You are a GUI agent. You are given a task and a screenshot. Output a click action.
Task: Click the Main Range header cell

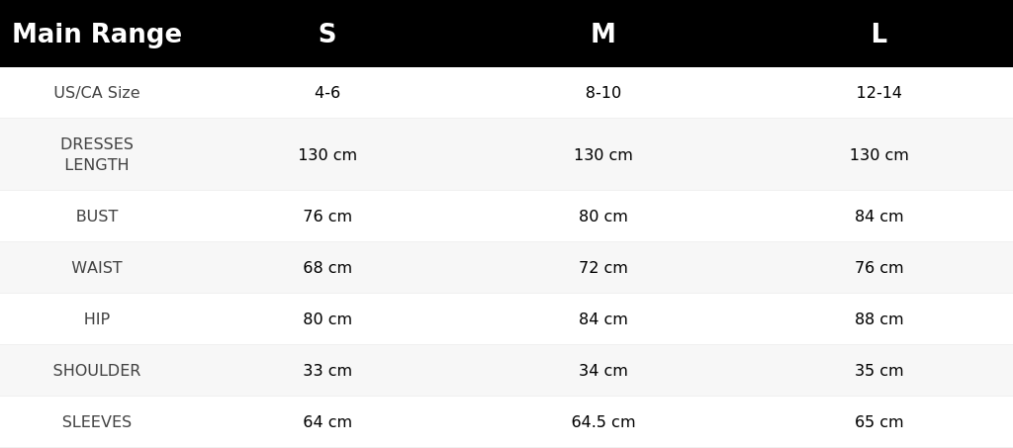click(x=97, y=34)
